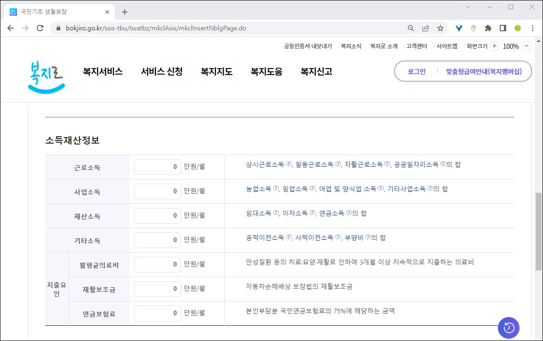
Task: Open the 복지지도 navigation menu
Action: 216,71
